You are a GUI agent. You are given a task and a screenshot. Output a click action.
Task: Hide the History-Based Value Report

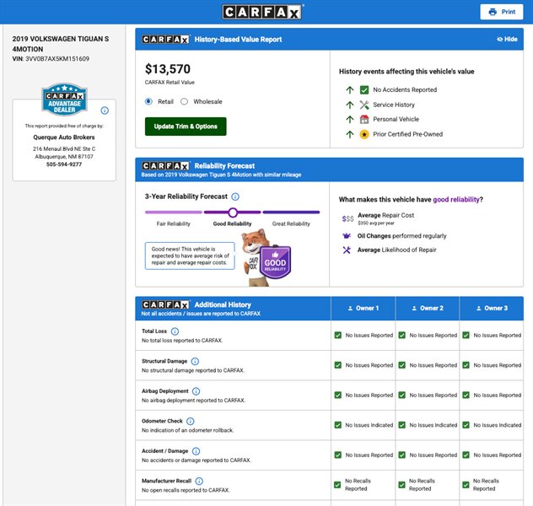(507, 40)
